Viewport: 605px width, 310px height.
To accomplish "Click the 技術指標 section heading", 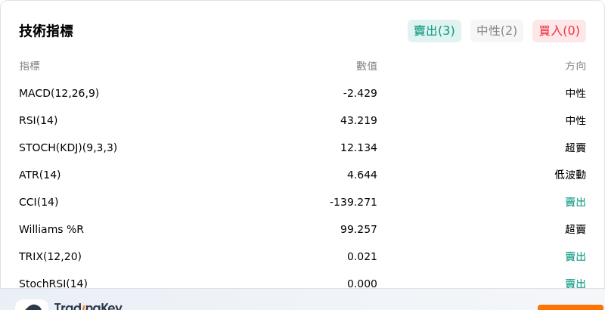I will pos(46,31).
